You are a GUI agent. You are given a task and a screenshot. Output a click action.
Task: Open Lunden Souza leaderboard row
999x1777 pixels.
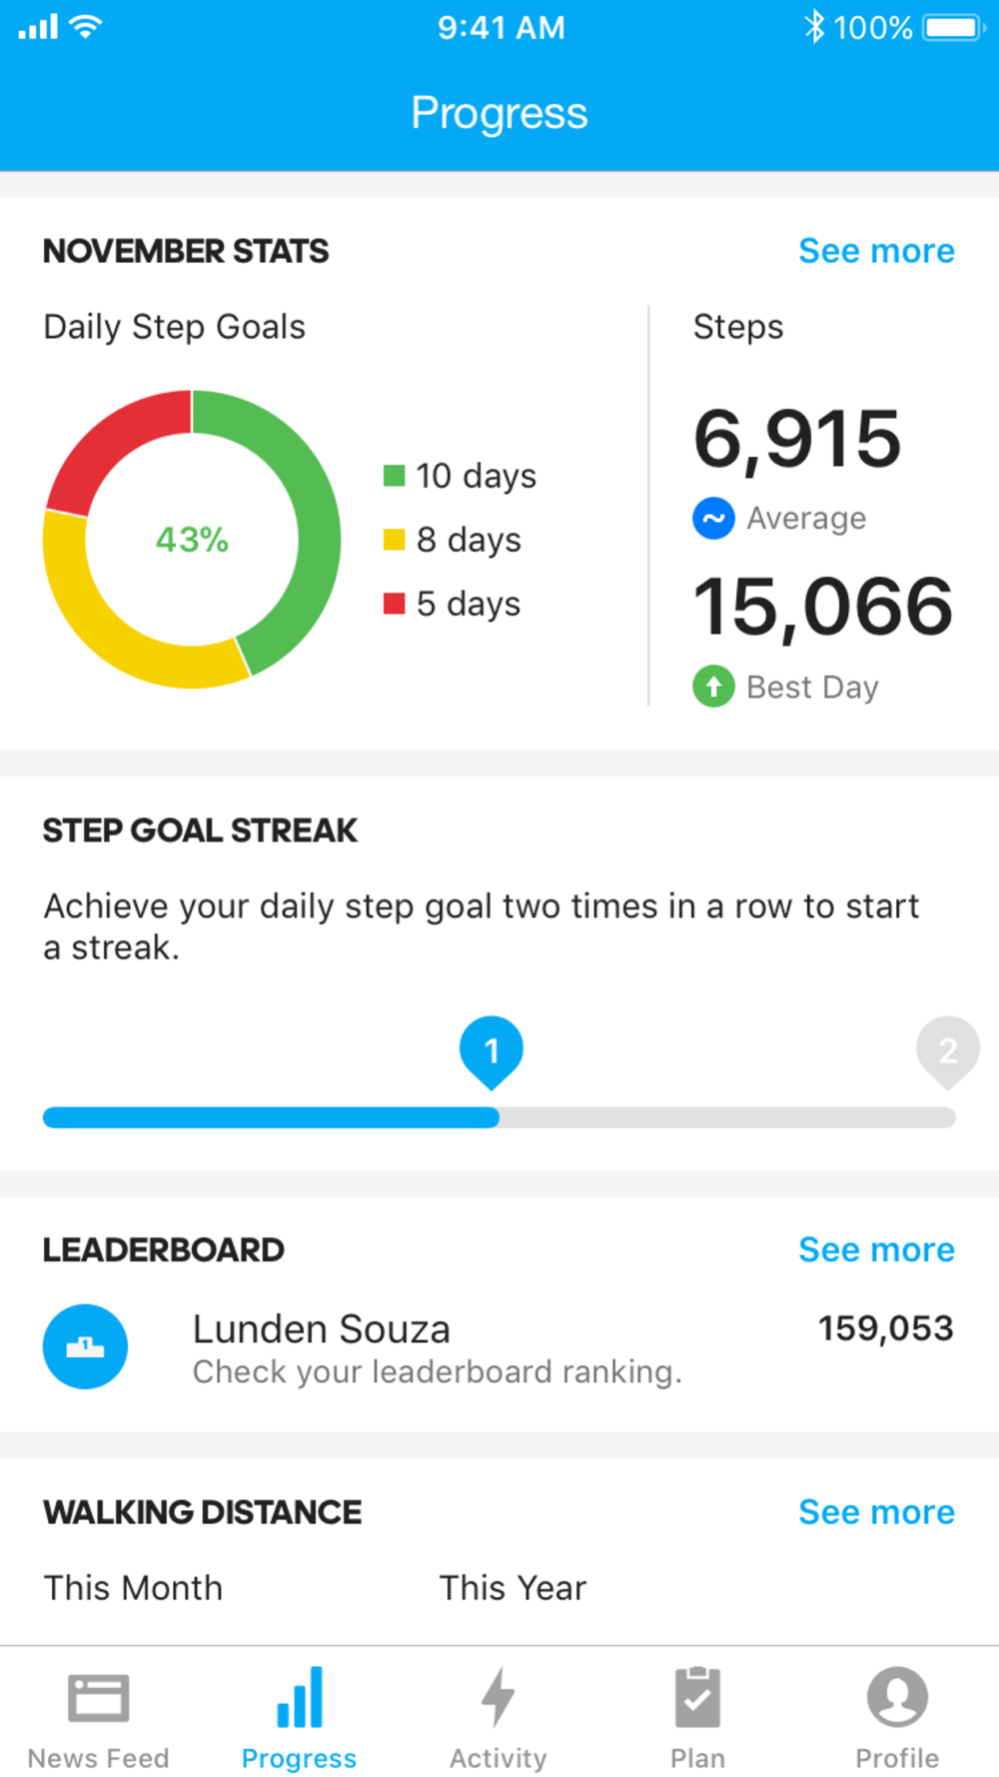coord(499,1347)
